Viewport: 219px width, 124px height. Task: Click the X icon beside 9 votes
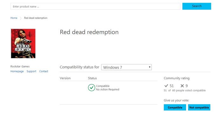click(182, 86)
